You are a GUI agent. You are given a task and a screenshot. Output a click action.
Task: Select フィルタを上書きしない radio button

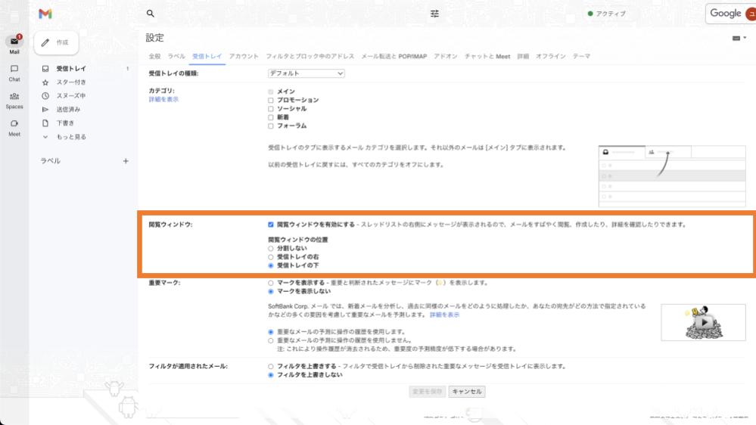(270, 375)
